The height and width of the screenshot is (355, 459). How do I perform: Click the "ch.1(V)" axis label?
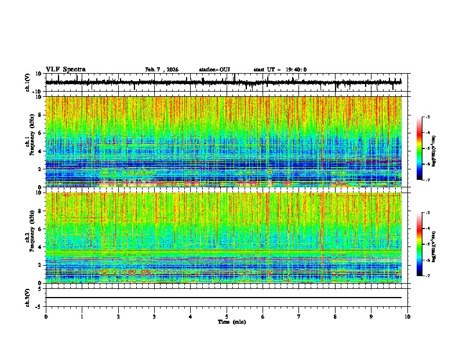point(28,82)
